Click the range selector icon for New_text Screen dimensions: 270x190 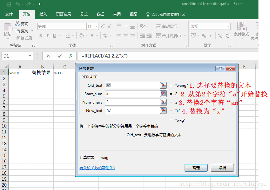pyautogui.click(x=163, y=110)
